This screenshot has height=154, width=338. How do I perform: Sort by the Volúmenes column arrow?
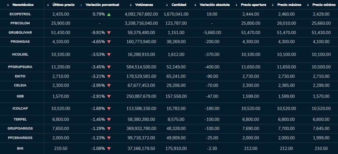pyautogui.click(x=131, y=5)
